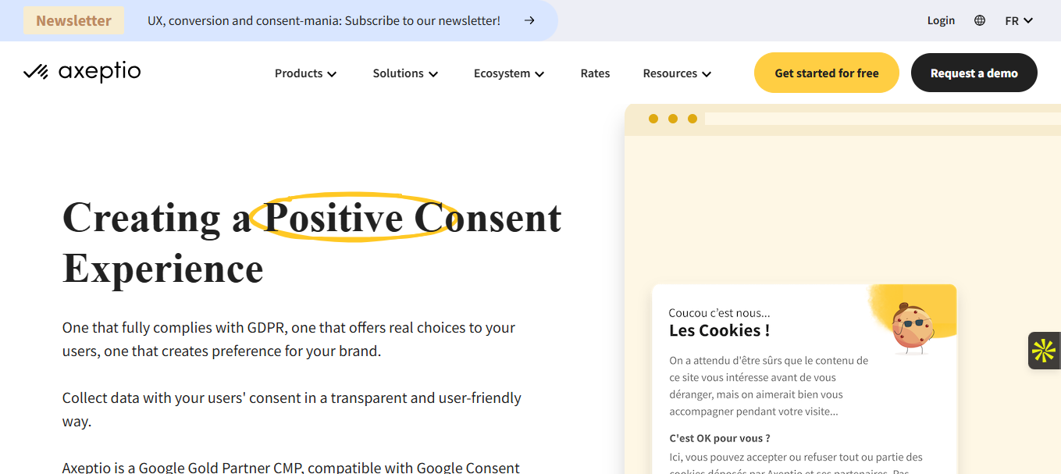Click the Axeptio logo in header
Image resolution: width=1061 pixels, height=474 pixels.
pos(82,73)
